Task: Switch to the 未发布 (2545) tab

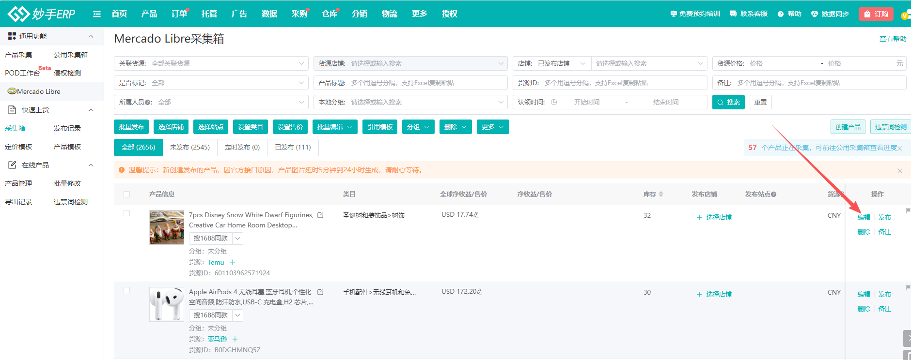Action: tap(190, 147)
